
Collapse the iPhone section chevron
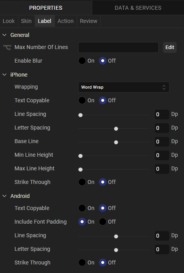click(x=5, y=75)
